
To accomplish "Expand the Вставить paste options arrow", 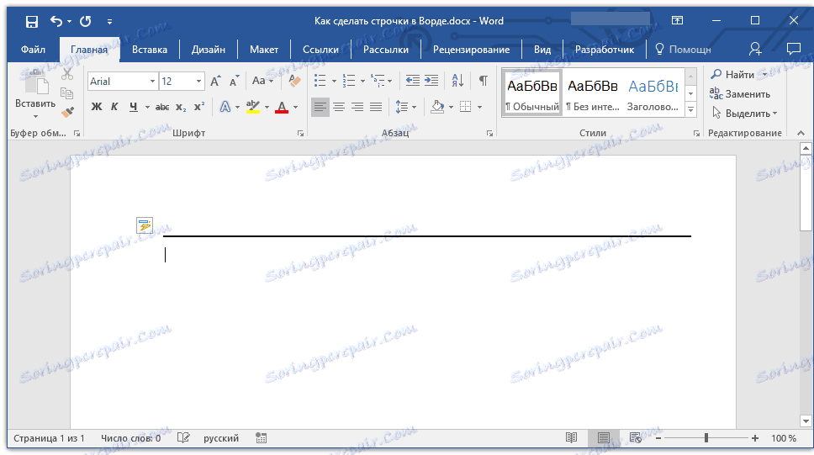I will [35, 116].
